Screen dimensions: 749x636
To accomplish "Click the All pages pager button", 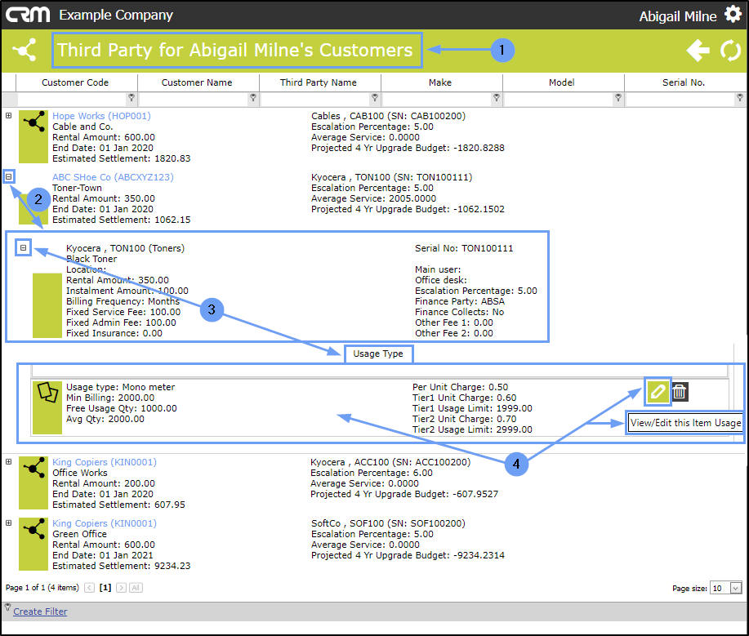I will click(136, 588).
